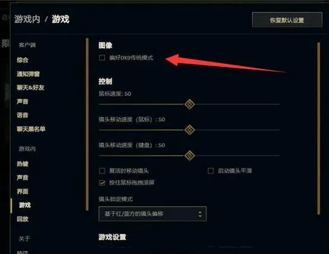Image resolution: width=329 pixels, height=254 pixels.
Task: Click the 恢复默认设置 button
Action: tap(287, 20)
